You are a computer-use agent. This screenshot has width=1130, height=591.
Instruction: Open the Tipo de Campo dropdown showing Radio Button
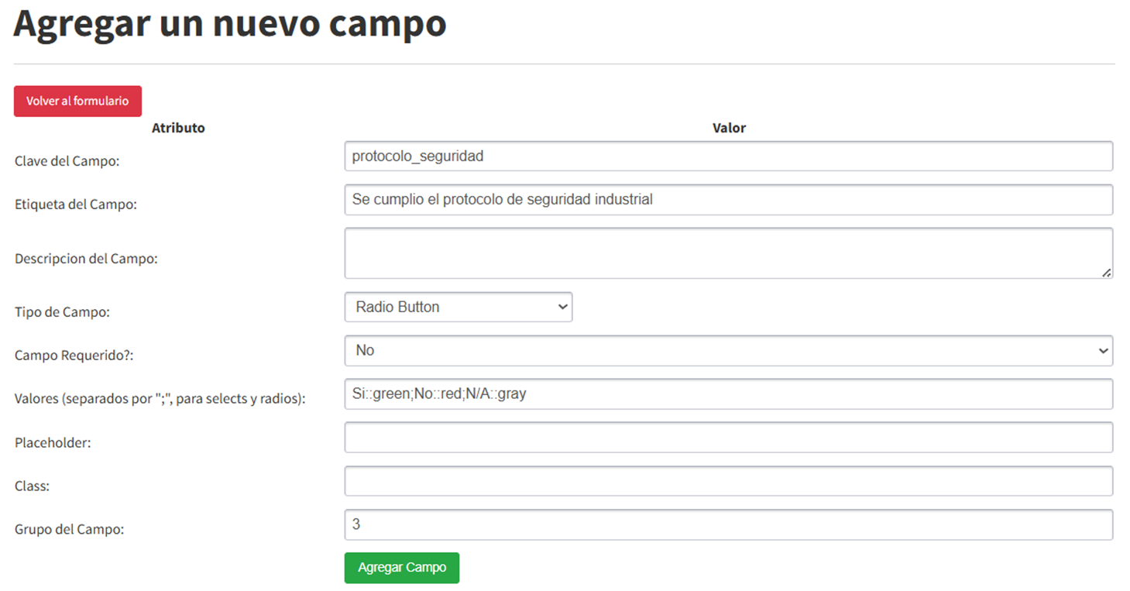(459, 307)
